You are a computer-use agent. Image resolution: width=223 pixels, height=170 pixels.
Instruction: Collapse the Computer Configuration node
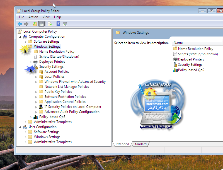pyautogui.click(x=20, y=37)
